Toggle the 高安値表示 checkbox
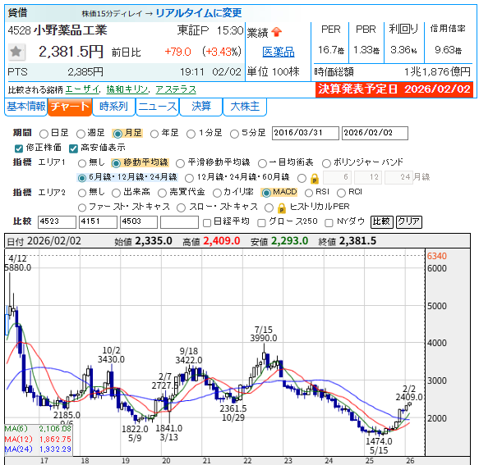The height and width of the screenshot is (465, 479). pos(73,148)
